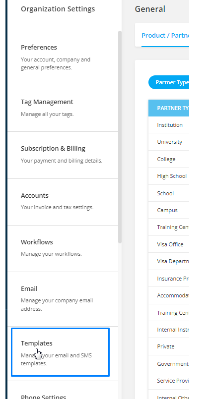This screenshot has width=208, height=399.
Task: Select Workflows in the settings sidebar
Action: 63,249
